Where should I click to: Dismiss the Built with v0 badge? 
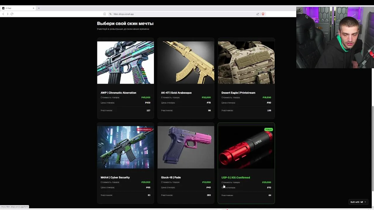(x=365, y=202)
